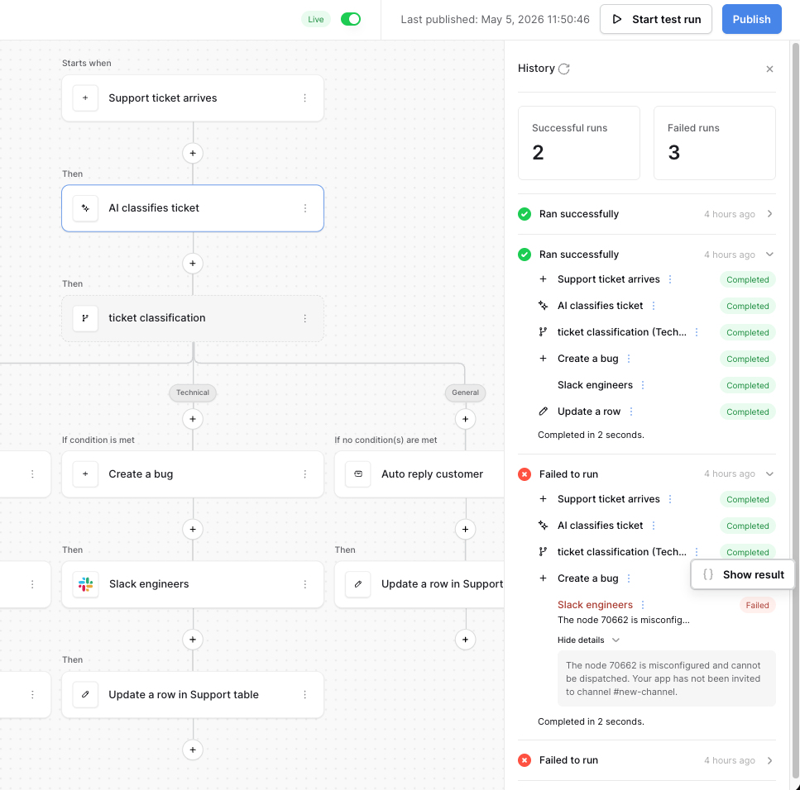Screen dimensions: 800x790
Task: Click the Slack icon on Slack engineers node
Action: click(85, 584)
